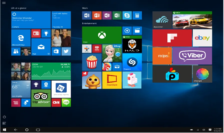Open the Xbox racing cars tile

click(192, 20)
